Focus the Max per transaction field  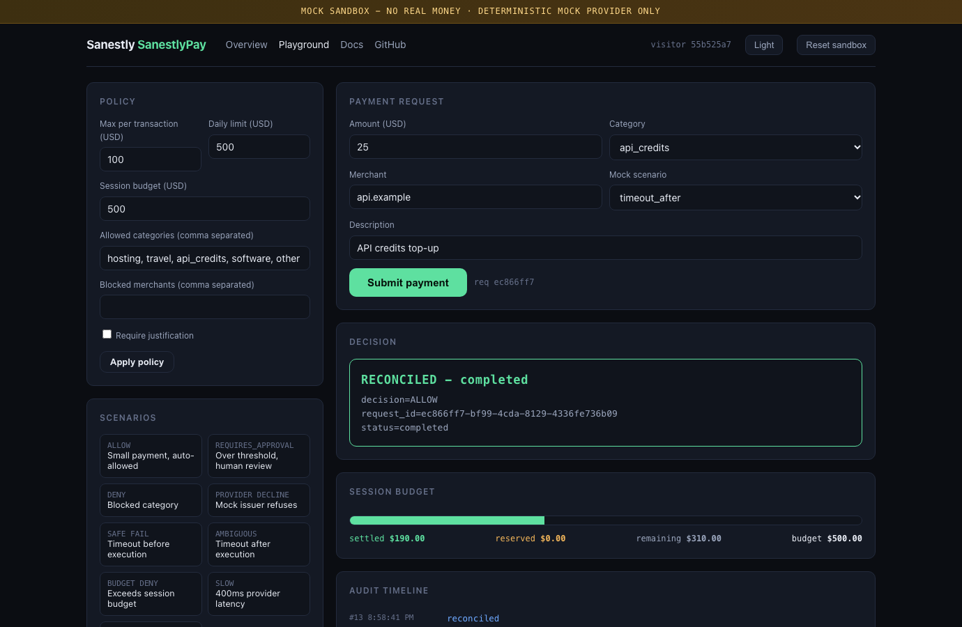click(151, 160)
